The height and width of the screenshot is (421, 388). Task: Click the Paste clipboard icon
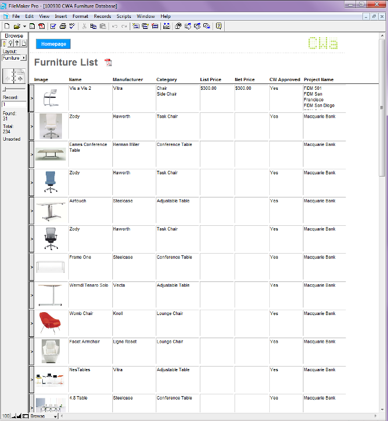[x=103, y=26]
